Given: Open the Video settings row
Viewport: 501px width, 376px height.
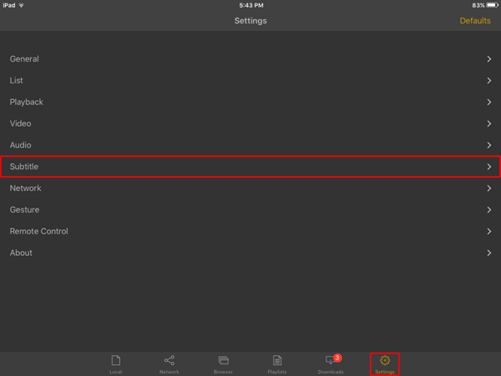Looking at the screenshot, I should (250, 123).
